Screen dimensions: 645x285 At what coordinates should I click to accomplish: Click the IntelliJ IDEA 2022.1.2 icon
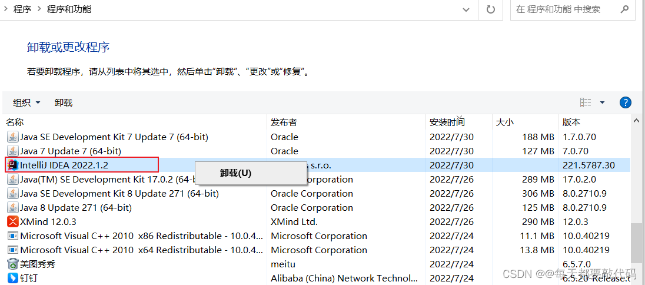[x=13, y=165]
